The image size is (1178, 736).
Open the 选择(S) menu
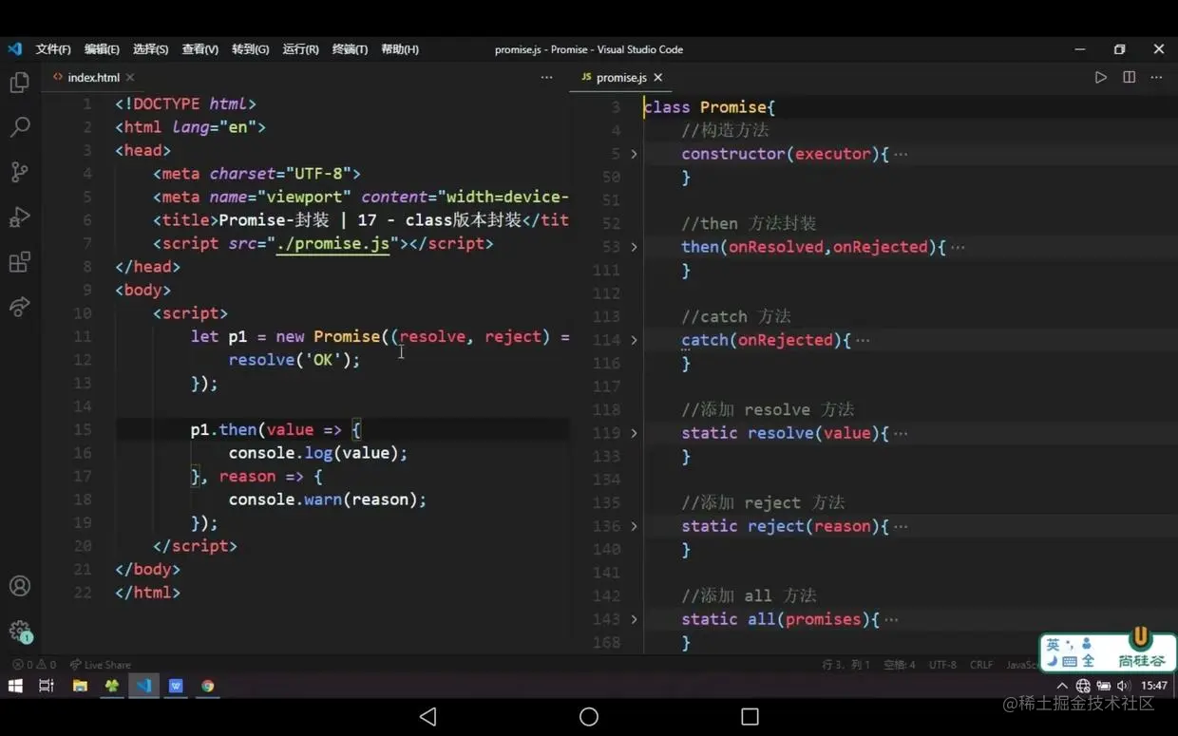tap(150, 49)
